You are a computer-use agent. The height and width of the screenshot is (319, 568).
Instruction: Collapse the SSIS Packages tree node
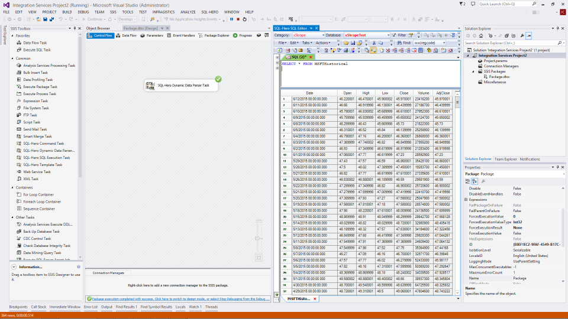473,71
